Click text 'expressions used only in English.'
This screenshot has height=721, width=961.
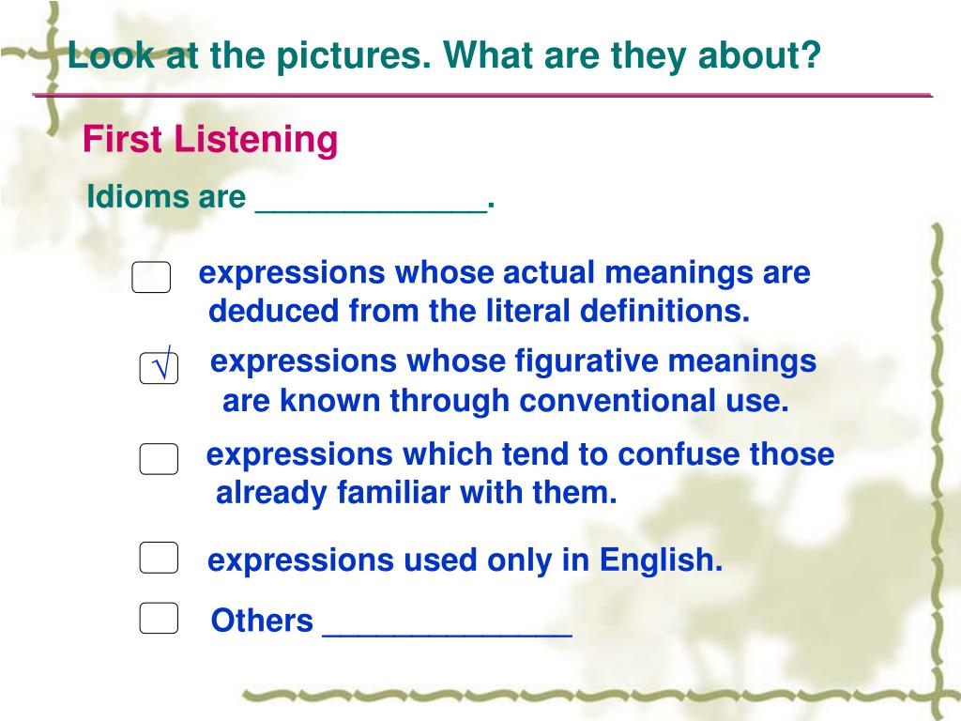tap(465, 560)
